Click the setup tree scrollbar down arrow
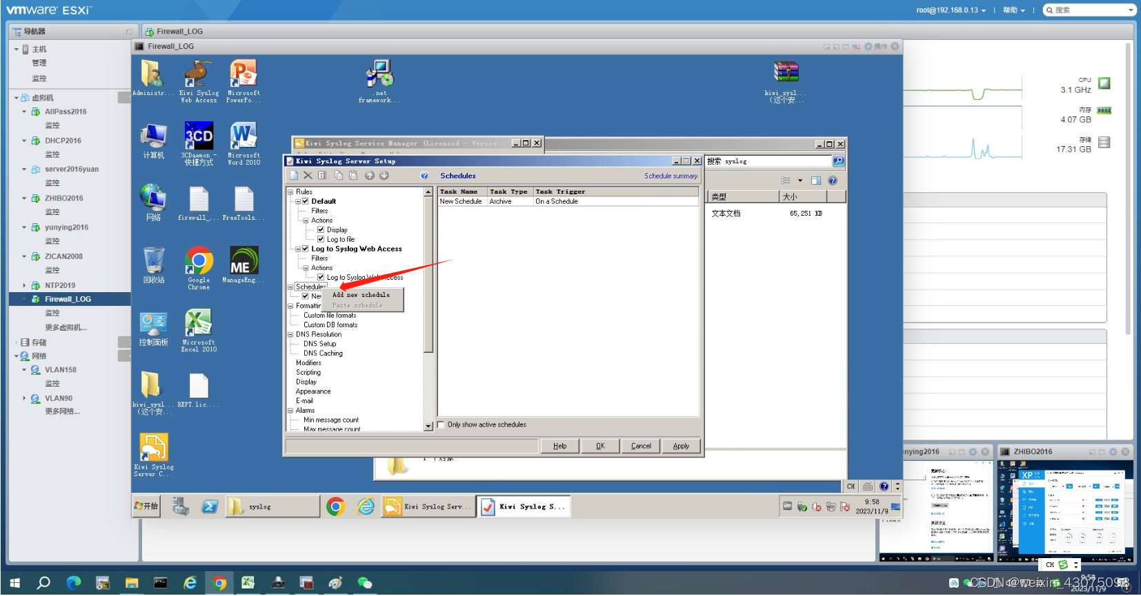 (x=428, y=427)
